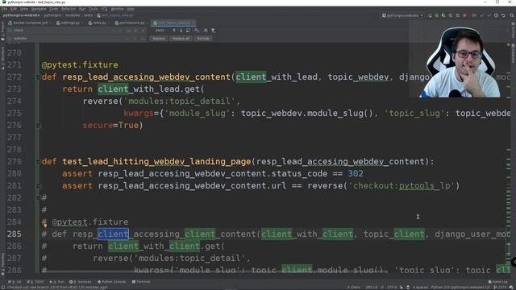The width and height of the screenshot is (516, 290).
Task: Click line number 285 in the gutter
Action: point(15,234)
